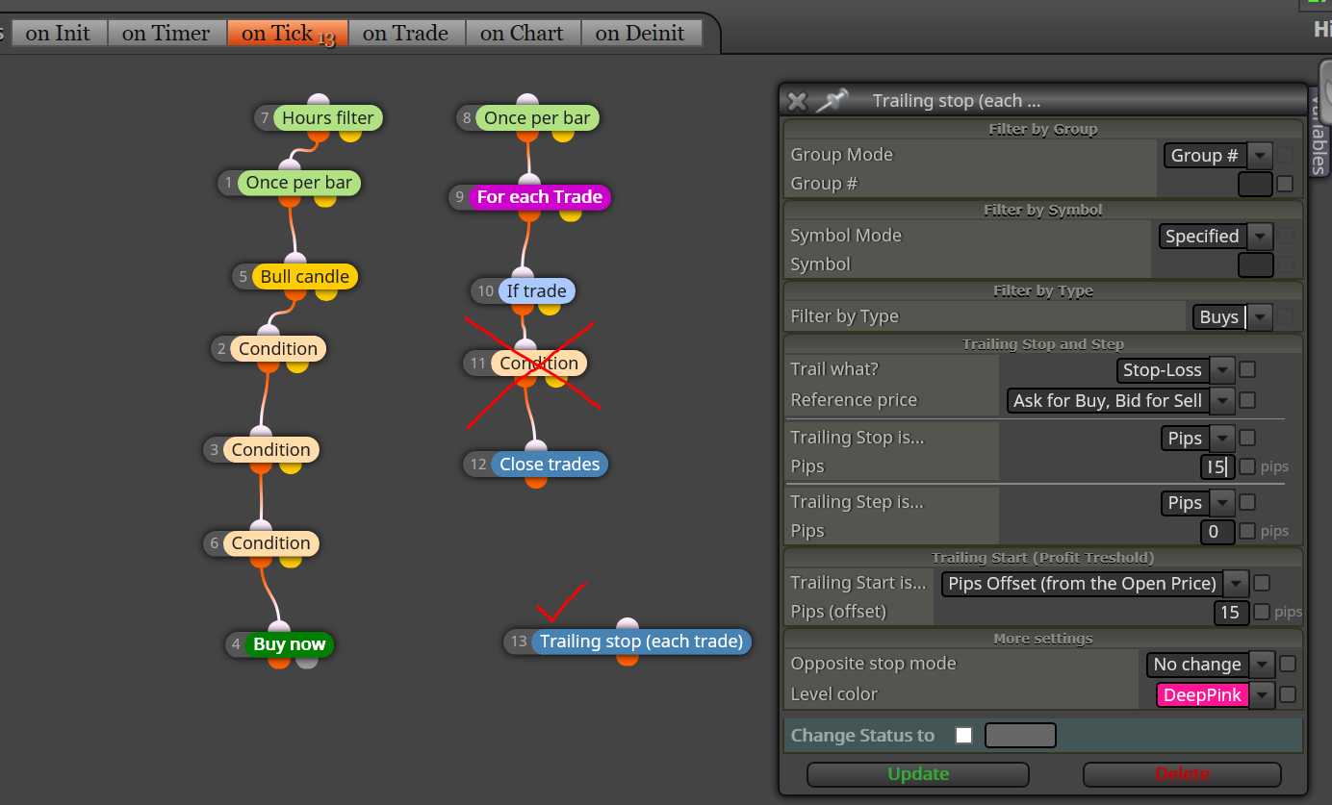Screen dimensions: 1332x805
Task: Select the If trade block
Action: coord(536,290)
